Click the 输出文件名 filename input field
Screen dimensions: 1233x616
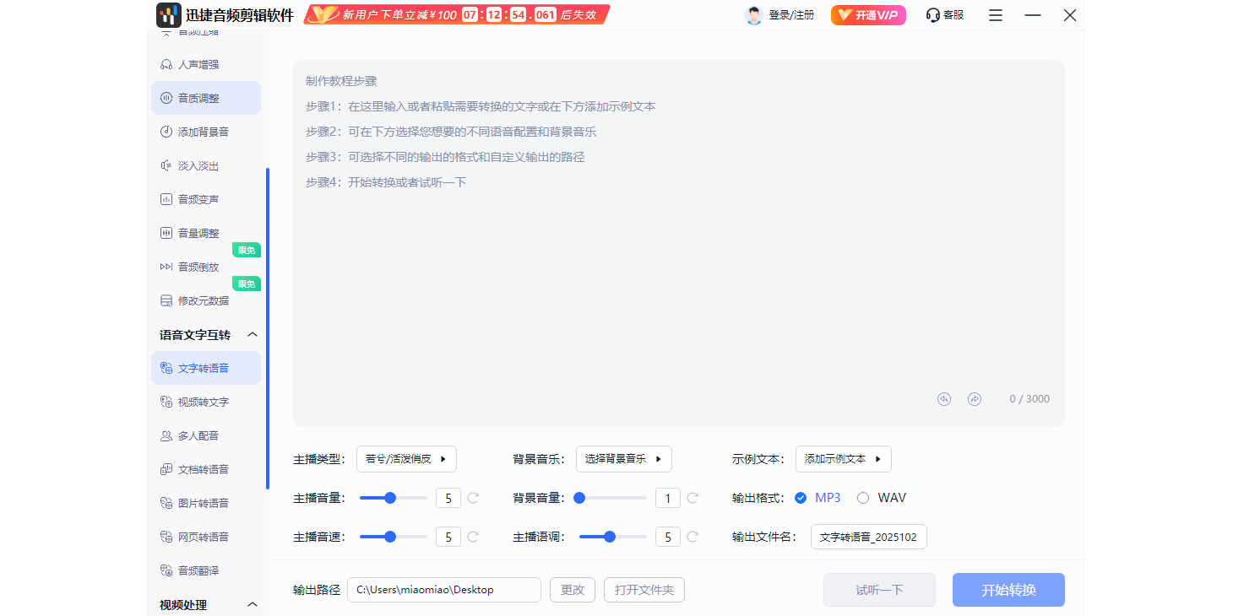(868, 537)
